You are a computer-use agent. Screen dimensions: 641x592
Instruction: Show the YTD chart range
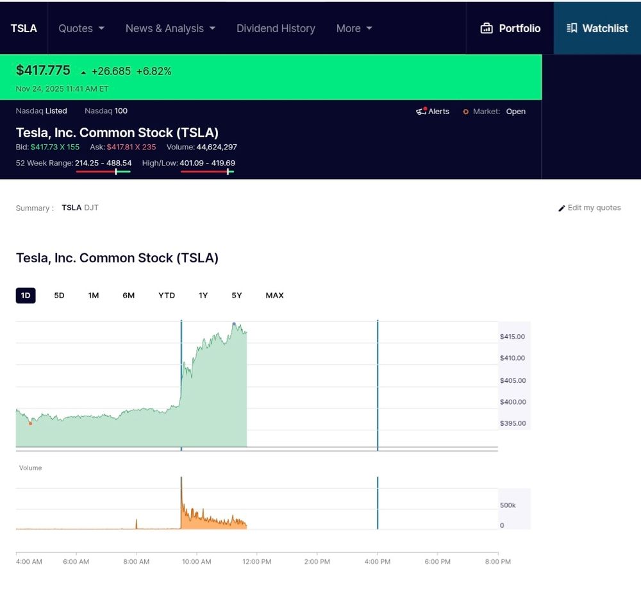[x=167, y=296]
